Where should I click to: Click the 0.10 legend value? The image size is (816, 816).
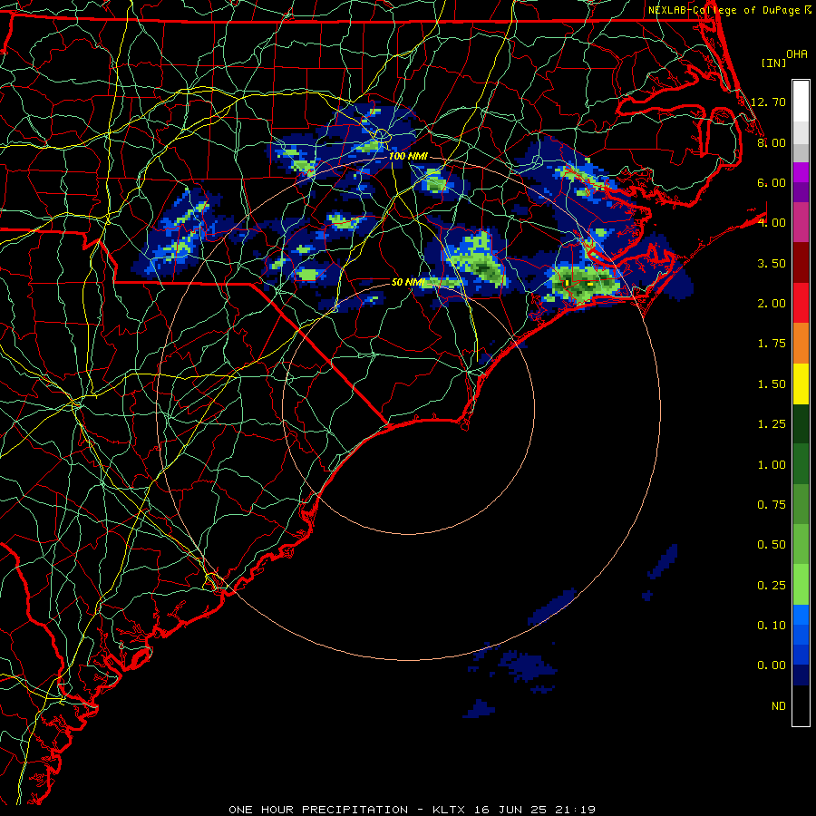(x=772, y=626)
